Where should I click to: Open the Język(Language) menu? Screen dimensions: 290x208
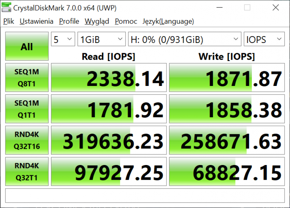[168, 21]
